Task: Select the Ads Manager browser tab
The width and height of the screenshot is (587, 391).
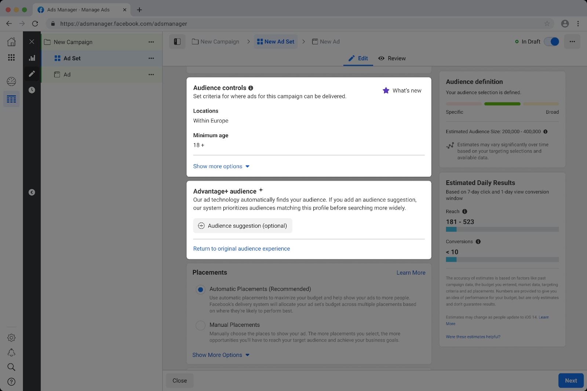Action: [82, 10]
